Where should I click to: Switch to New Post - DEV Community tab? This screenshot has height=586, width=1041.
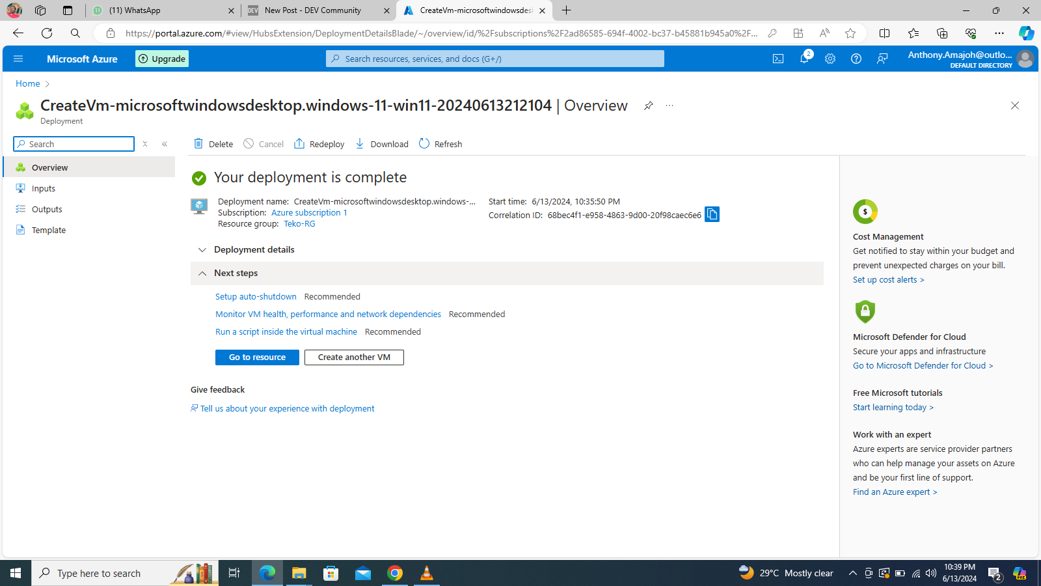[319, 10]
